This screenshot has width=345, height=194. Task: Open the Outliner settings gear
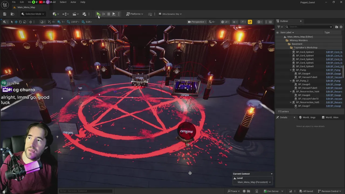click(341, 27)
